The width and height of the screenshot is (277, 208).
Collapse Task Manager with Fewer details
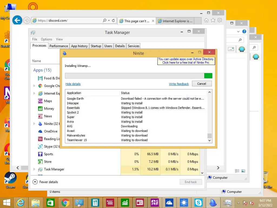[x=45, y=182]
